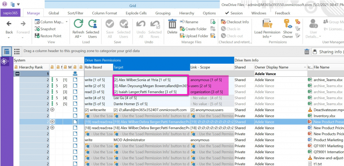
Task: Open Column Map dropdown arrow
Action: (66, 22)
